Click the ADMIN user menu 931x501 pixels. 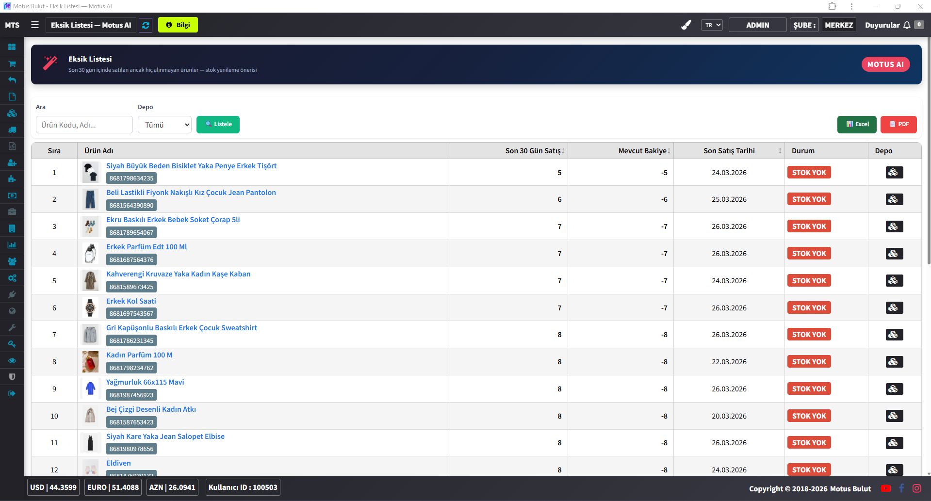click(757, 25)
